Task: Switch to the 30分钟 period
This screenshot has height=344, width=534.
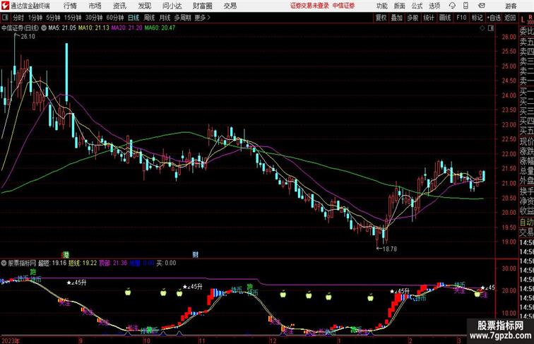Action: tap(94, 18)
